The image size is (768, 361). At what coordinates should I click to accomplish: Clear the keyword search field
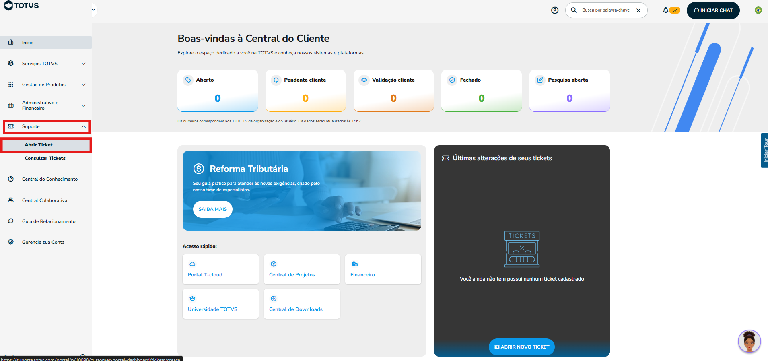coord(638,10)
